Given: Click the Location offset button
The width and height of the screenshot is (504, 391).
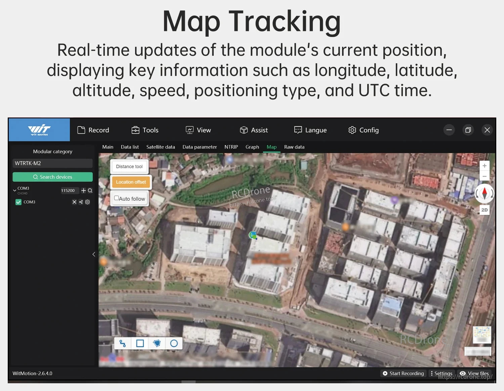Looking at the screenshot, I should [131, 182].
